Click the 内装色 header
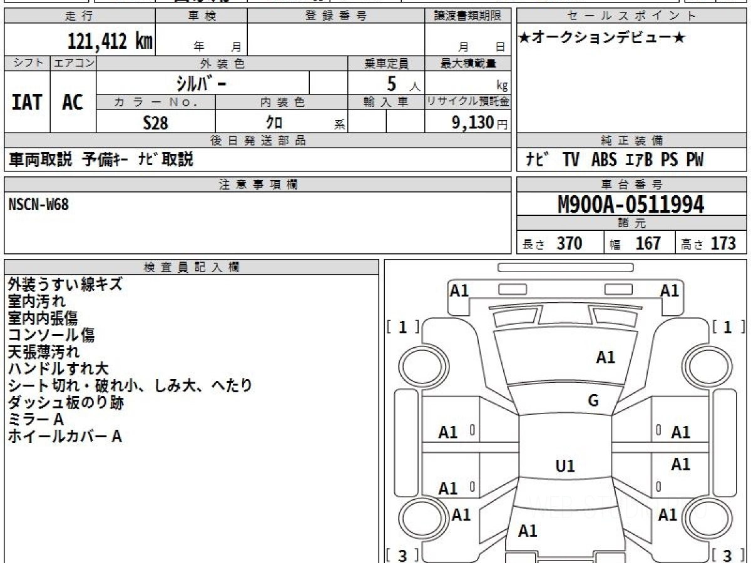 coord(282,102)
